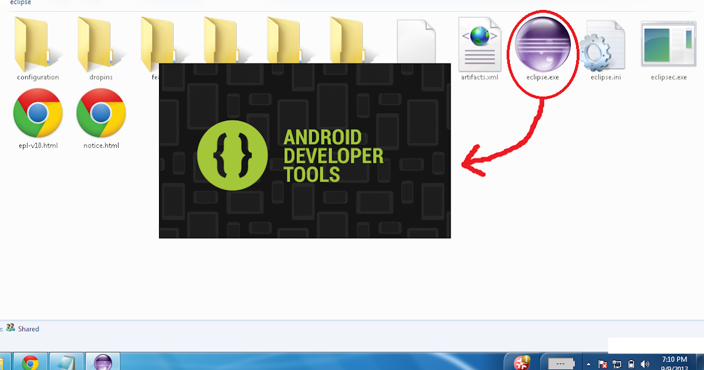Open the tilted window app on taskbar
The width and height of the screenshot is (704, 370).
click(66, 362)
